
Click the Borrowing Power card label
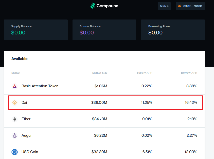pyautogui.click(x=159, y=26)
